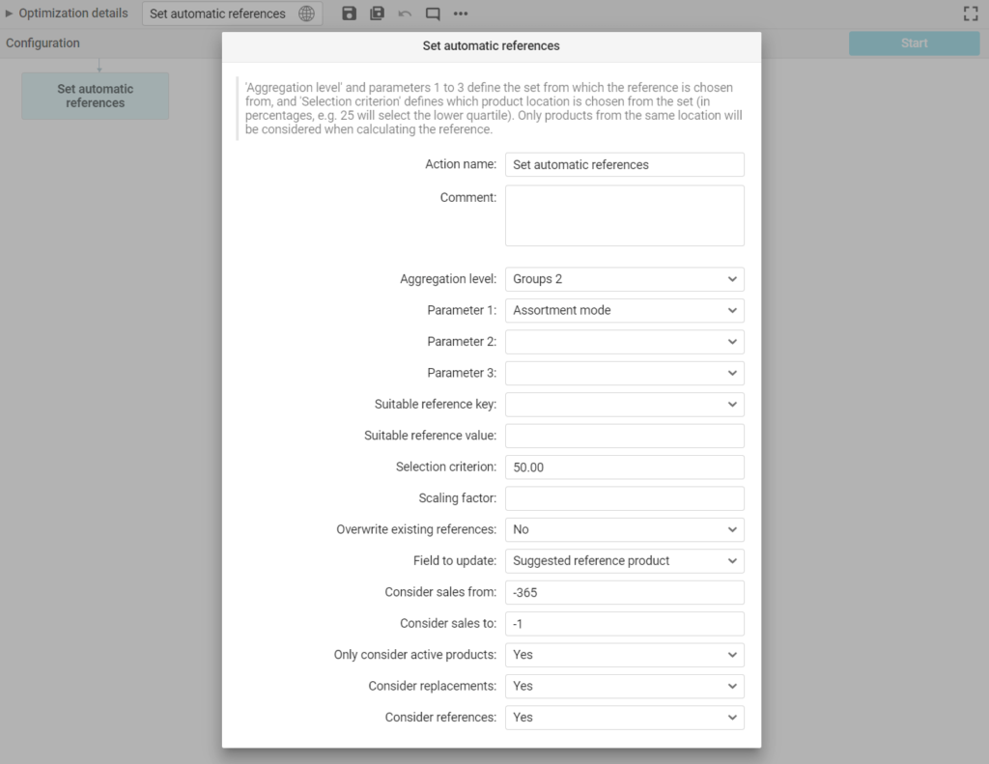Change the Overwrite existing references option
This screenshot has width=989, height=764.
pos(624,529)
